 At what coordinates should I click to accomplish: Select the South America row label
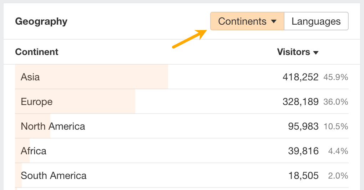click(54, 176)
